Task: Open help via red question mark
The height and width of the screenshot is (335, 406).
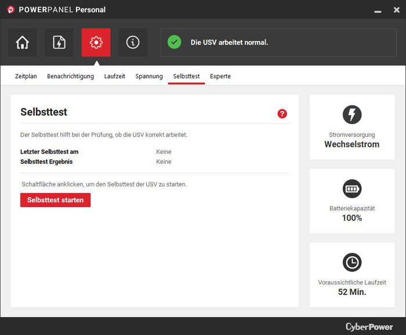Action: pyautogui.click(x=282, y=114)
